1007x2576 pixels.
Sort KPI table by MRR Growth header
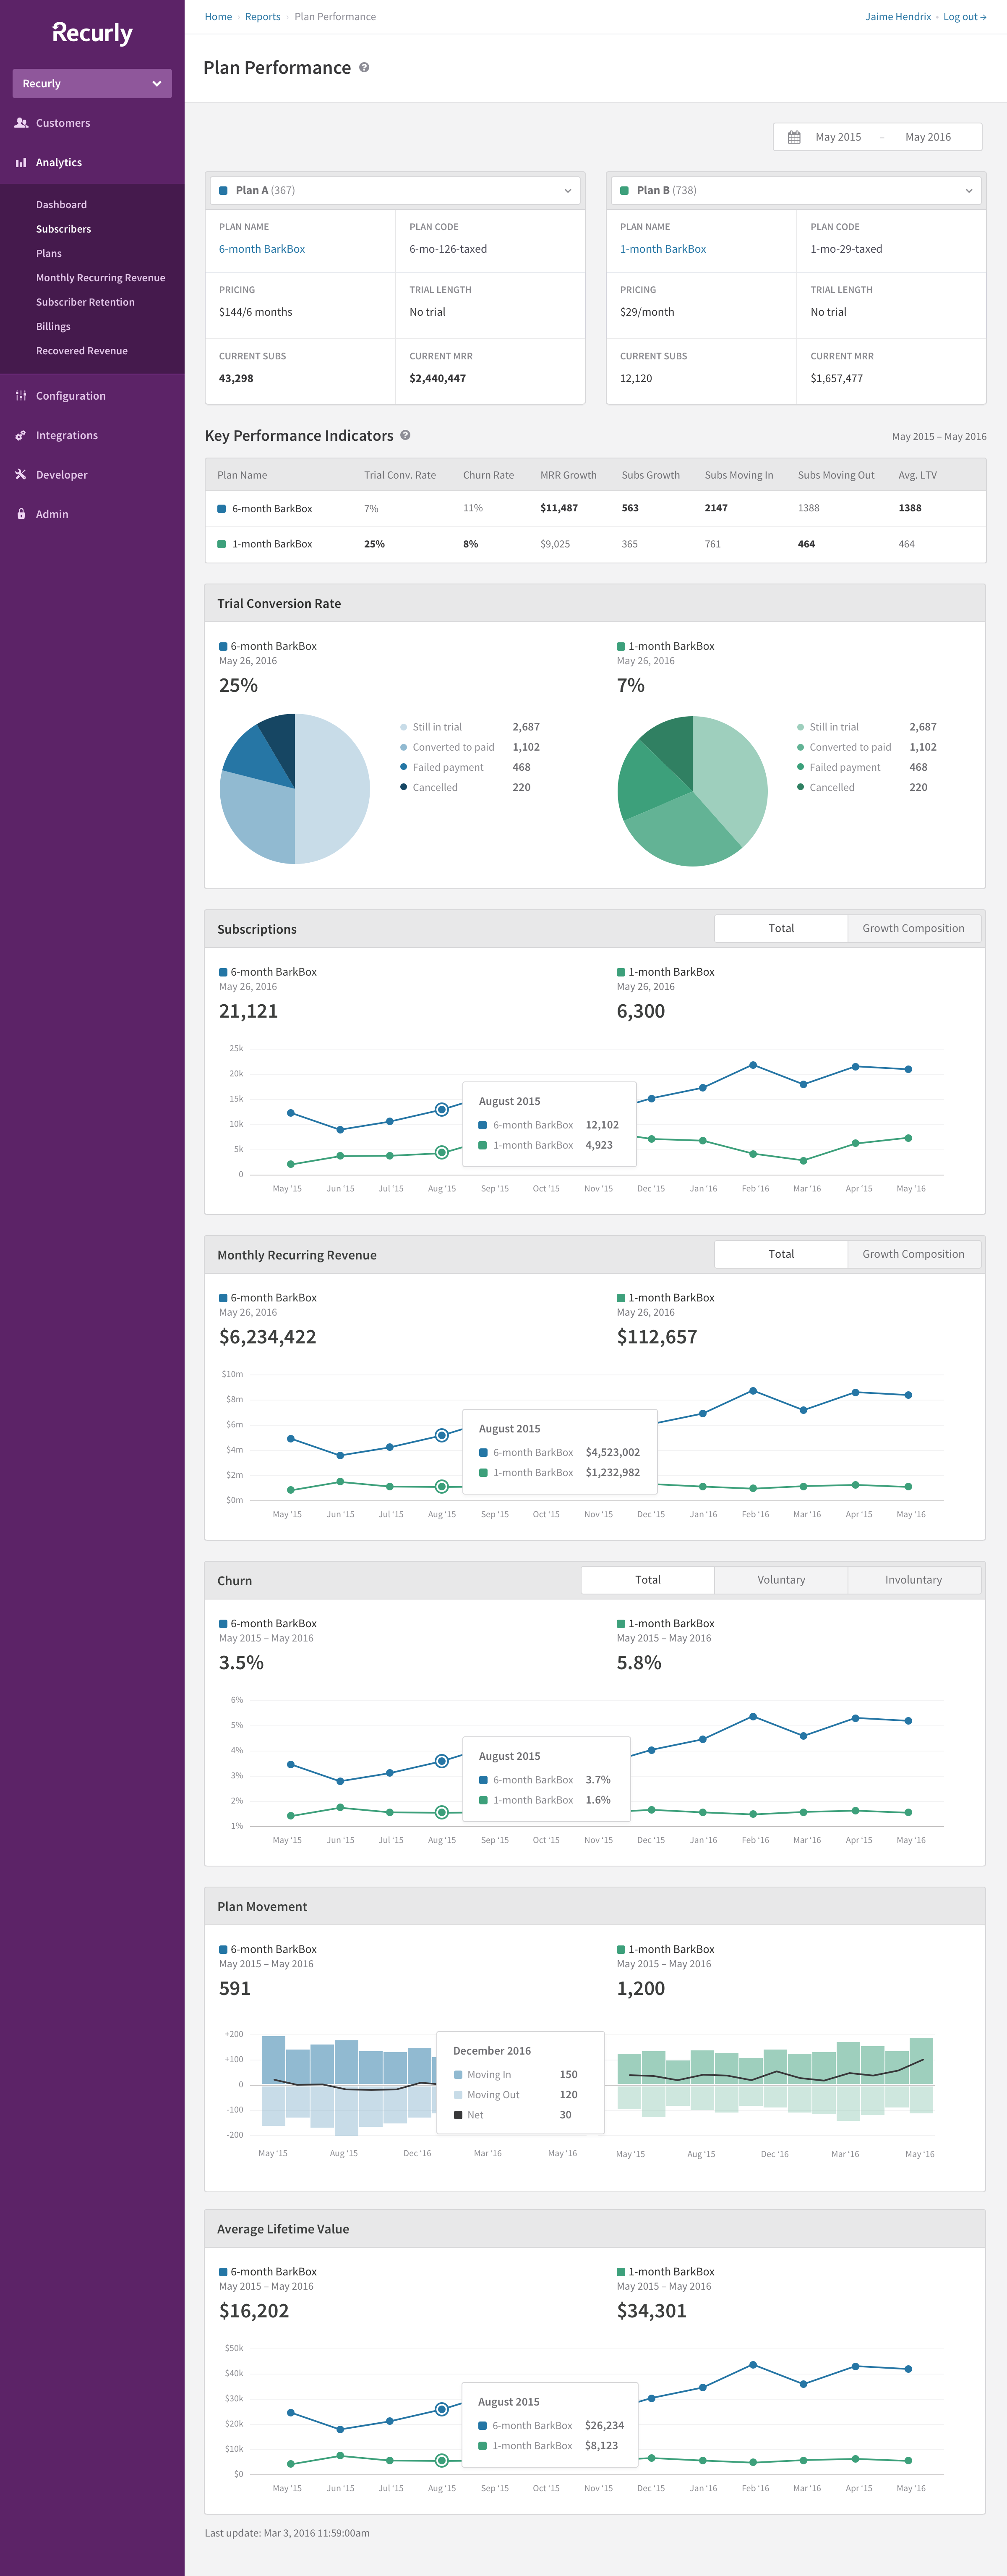569,475
